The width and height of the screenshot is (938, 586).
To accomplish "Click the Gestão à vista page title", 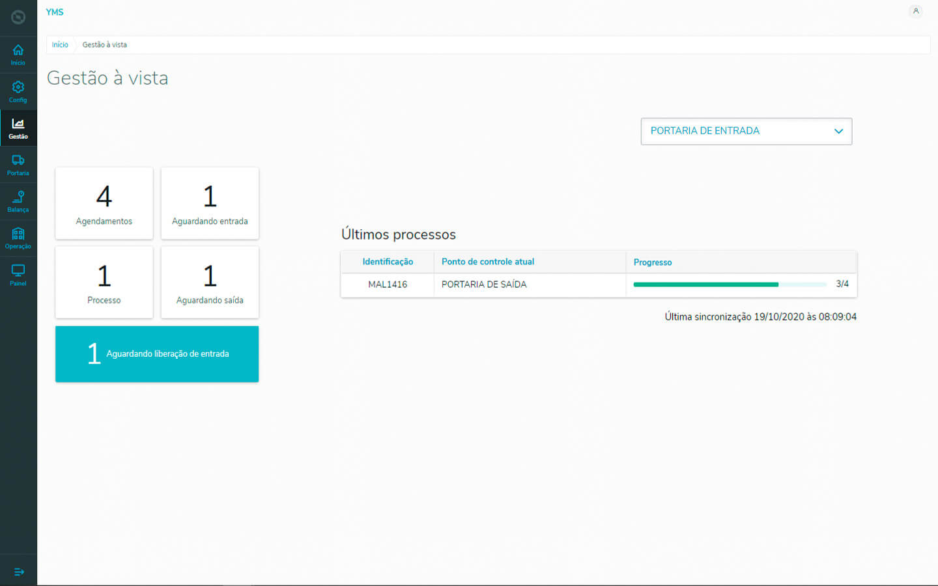I will [107, 78].
